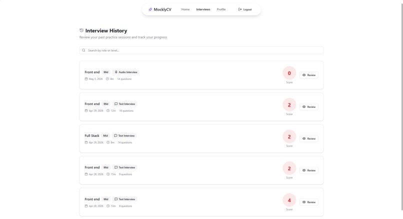The height and width of the screenshot is (219, 403).
Task: Click the clock icon beside the 13m duration
Action: pos(108,206)
